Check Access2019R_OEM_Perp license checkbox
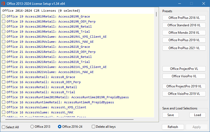Image resolution: width=210 pixels, height=132 pixels. (x=4, y=22)
